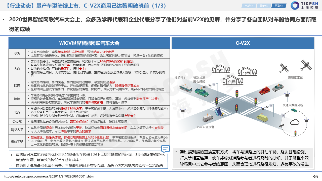The height and width of the screenshot is (181, 322).
Task: Select the bus icon near 绿波指引
Action: [x=186, y=88]
